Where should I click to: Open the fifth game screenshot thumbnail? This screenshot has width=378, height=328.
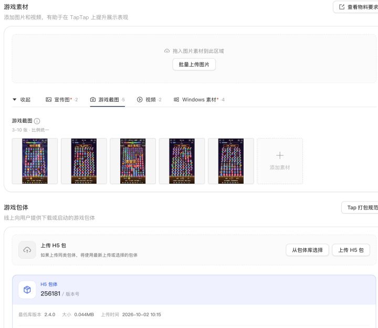click(x=231, y=161)
